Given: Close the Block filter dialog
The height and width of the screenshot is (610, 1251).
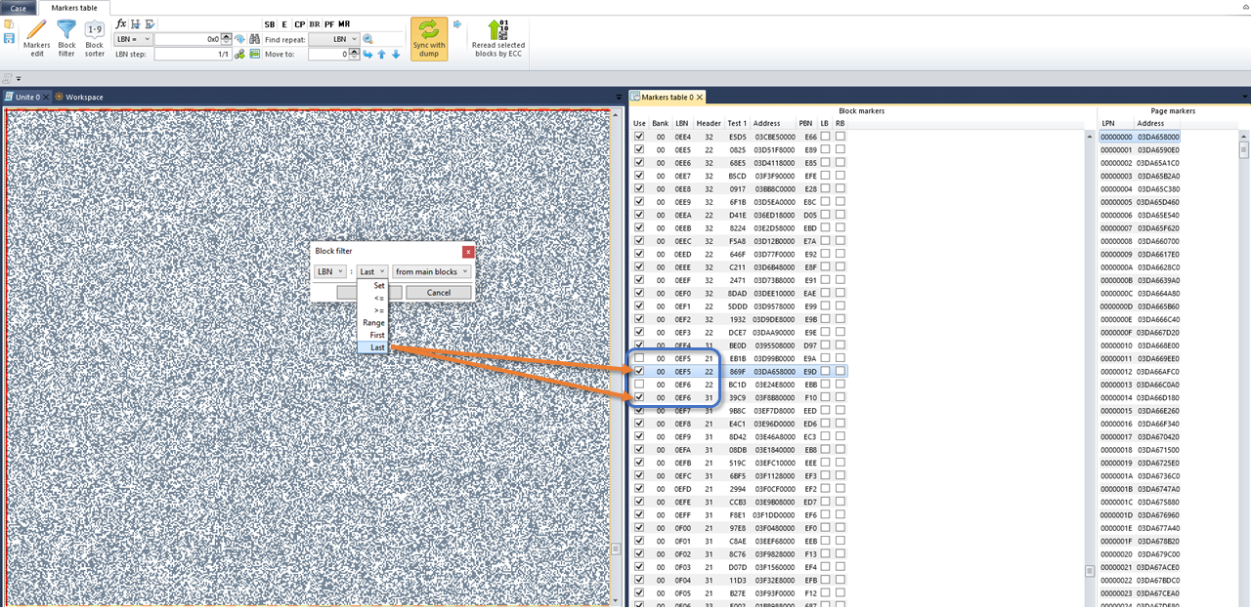Looking at the screenshot, I should (x=467, y=251).
